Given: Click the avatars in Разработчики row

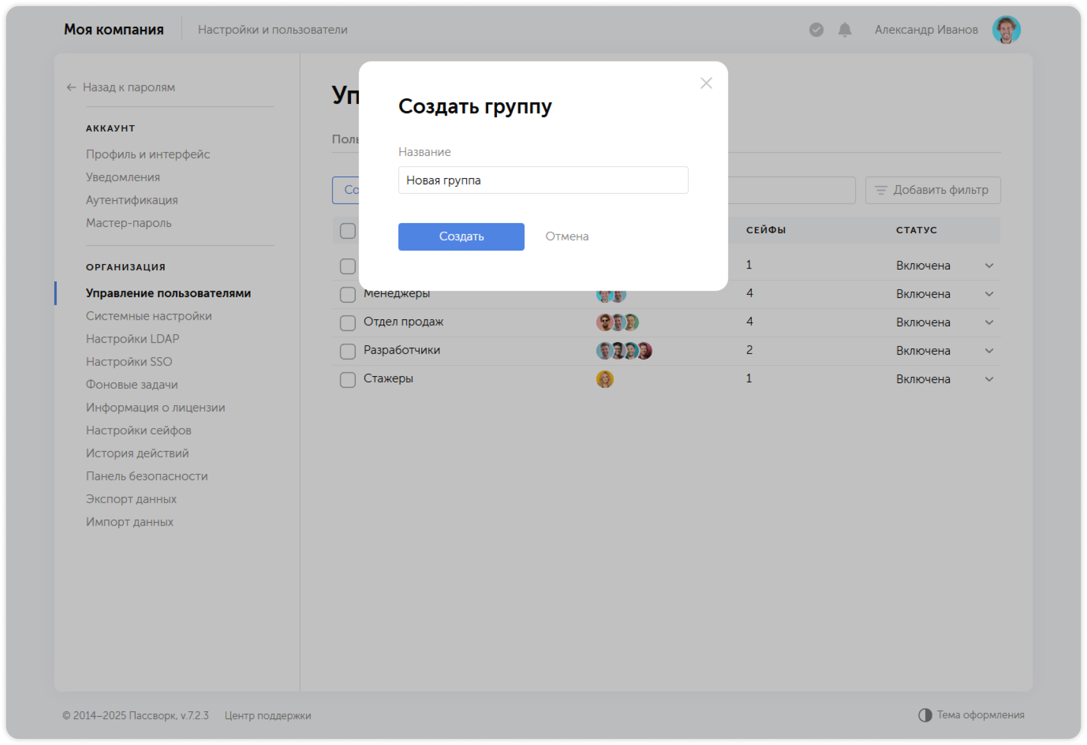Looking at the screenshot, I should tap(623, 350).
